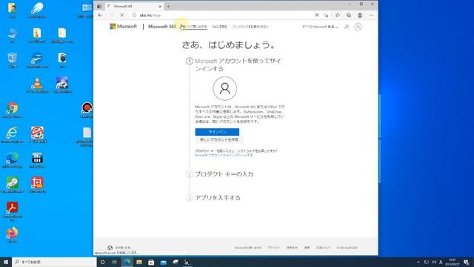Click the privacy link in footer
474x267 pixels.
273,248
